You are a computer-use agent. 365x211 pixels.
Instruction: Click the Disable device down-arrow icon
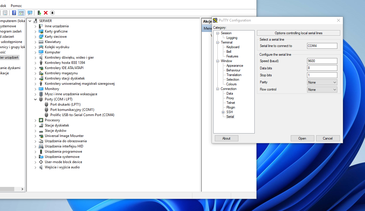point(52,13)
